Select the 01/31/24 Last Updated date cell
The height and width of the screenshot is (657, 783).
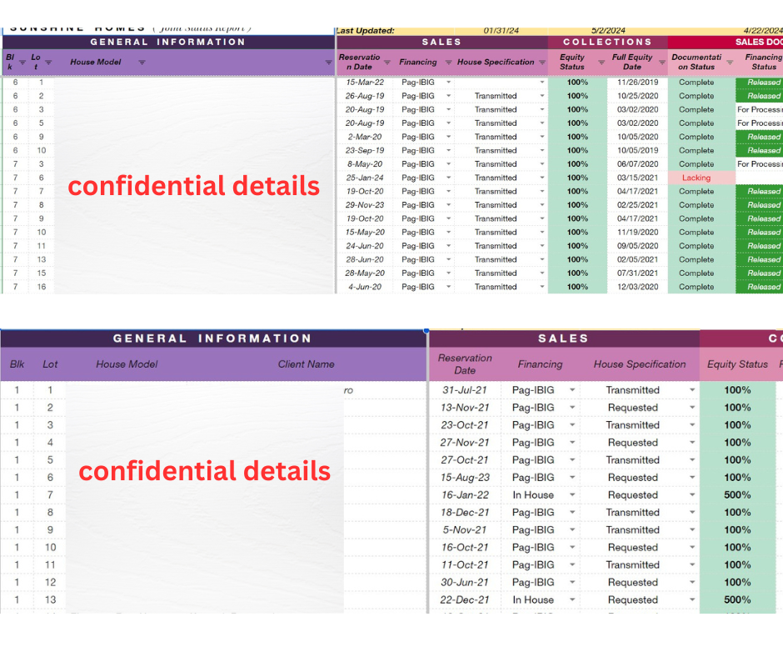coord(501,31)
